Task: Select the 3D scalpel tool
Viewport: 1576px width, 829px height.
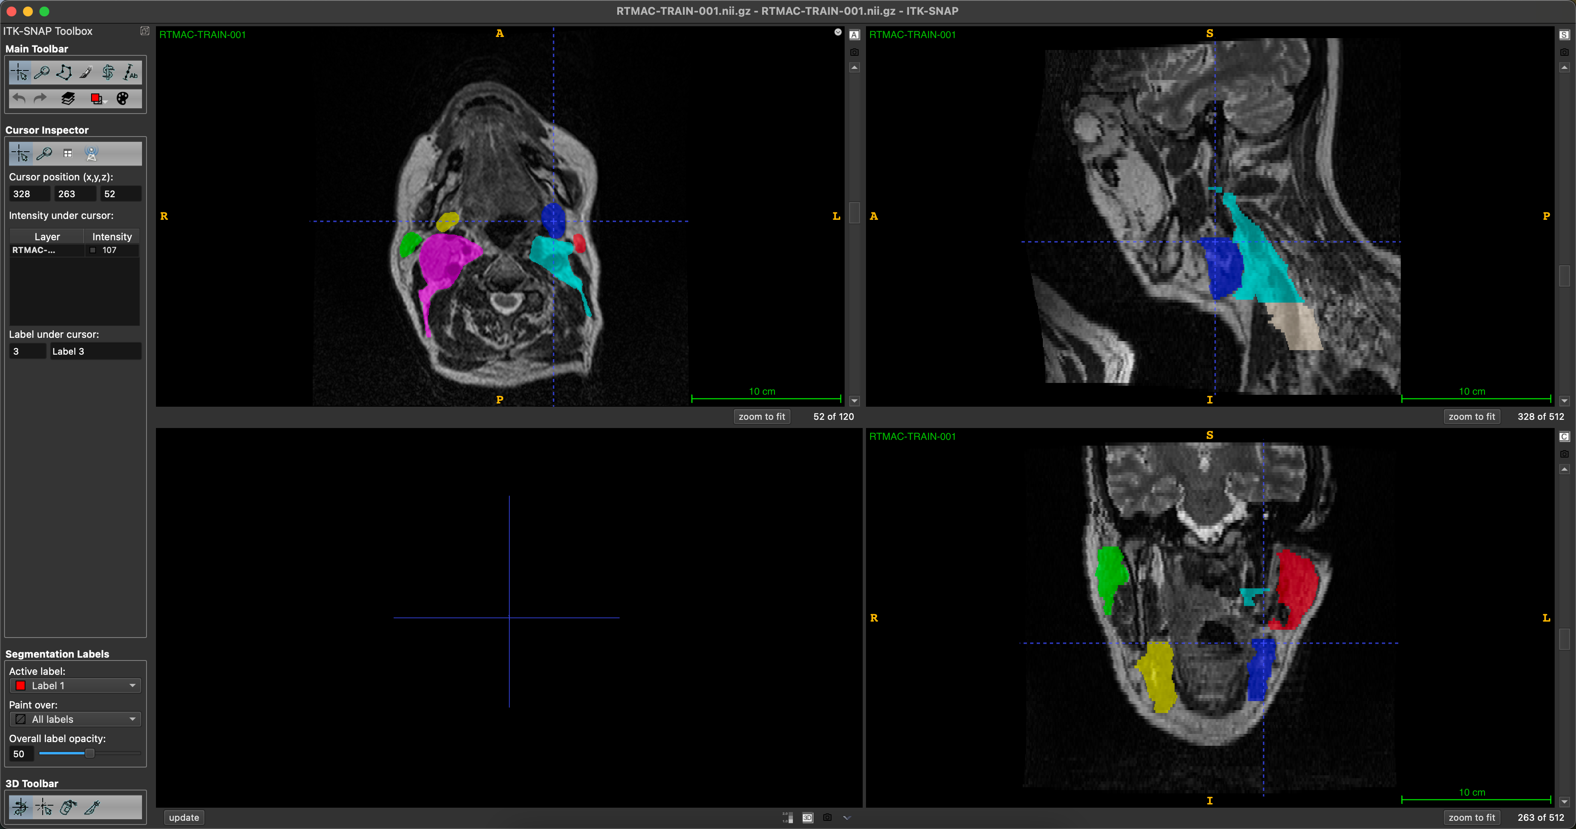Action: pyautogui.click(x=92, y=807)
